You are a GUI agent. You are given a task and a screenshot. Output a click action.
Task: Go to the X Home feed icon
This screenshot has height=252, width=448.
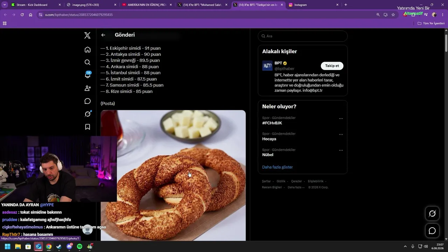87,50
